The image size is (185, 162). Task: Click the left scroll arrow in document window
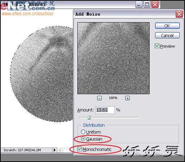tap(60, 150)
